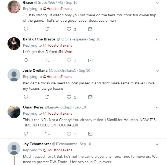Viewport: 167px width, 165px height.
Task: Open more options chevron on Grace's tweet
Action: (158, 3)
